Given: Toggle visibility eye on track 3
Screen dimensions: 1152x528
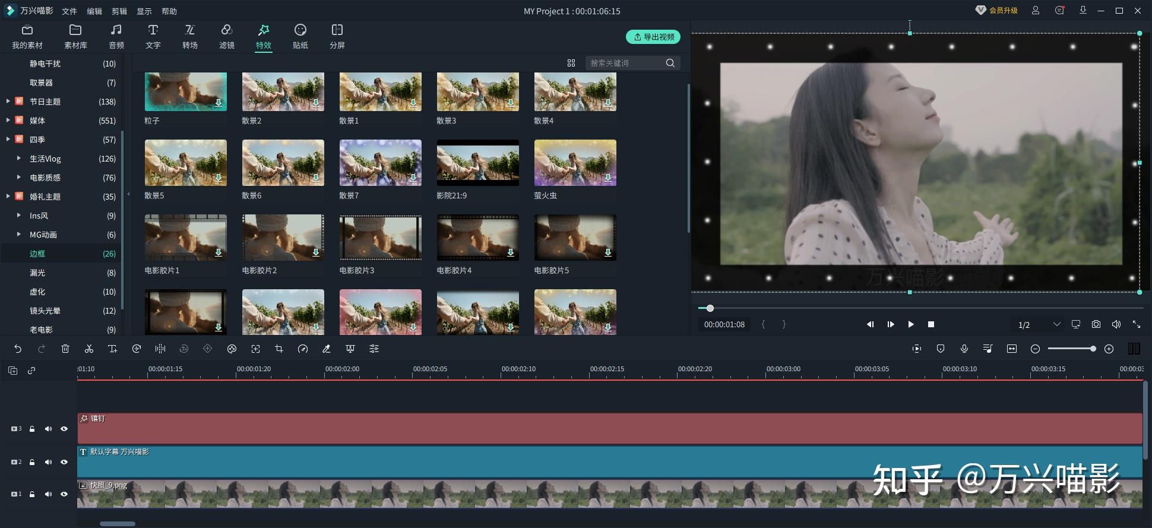Looking at the screenshot, I should click(64, 429).
